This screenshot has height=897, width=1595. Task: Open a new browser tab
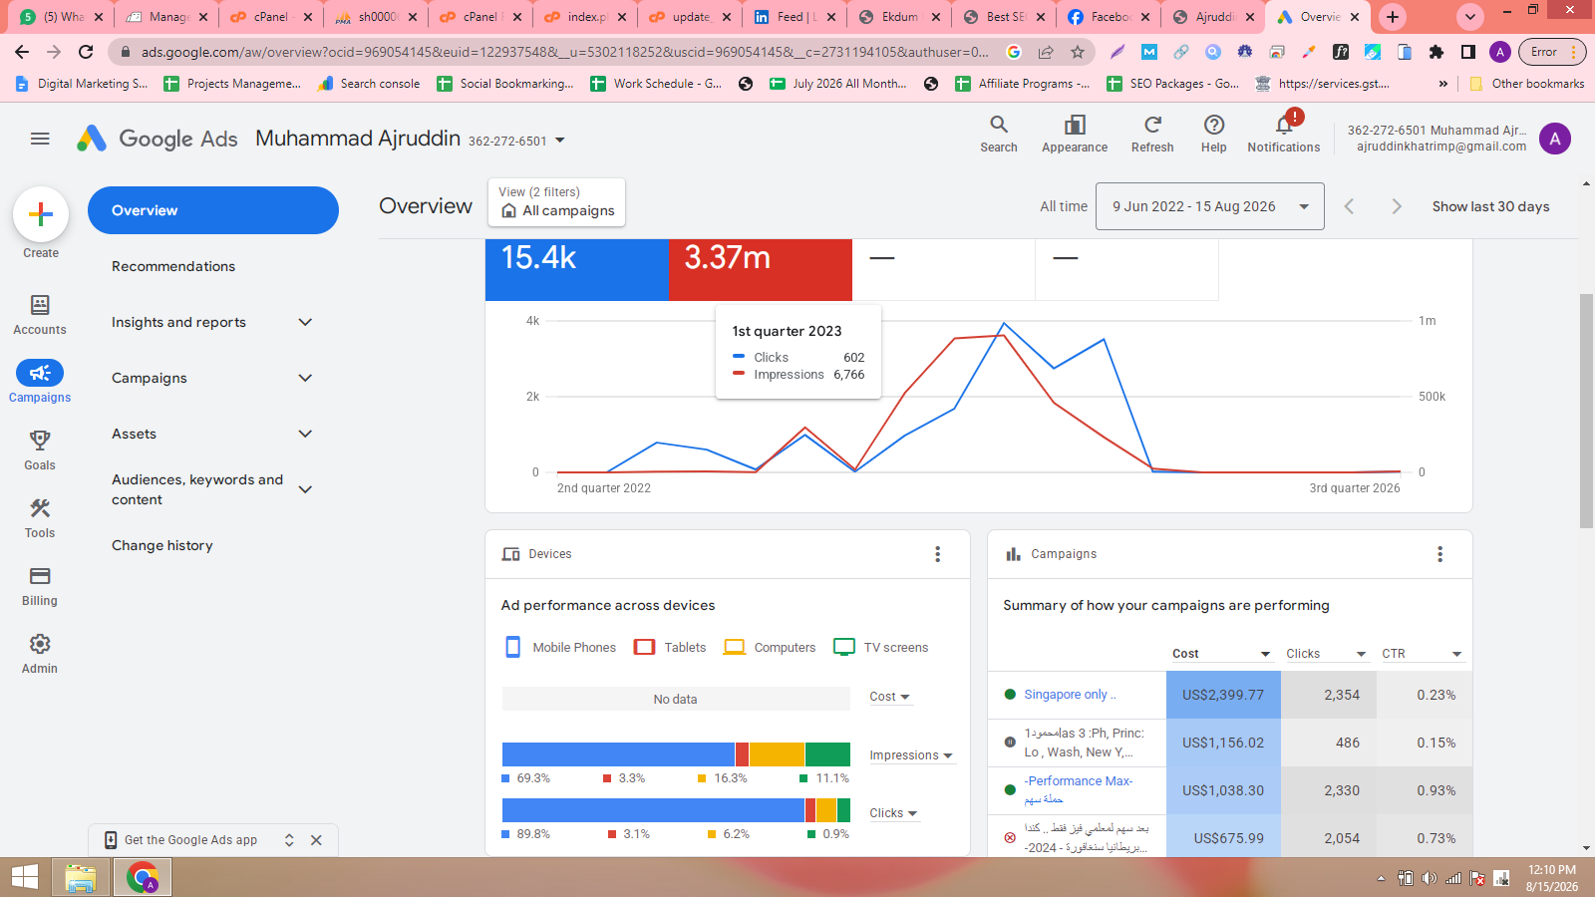1393,17
